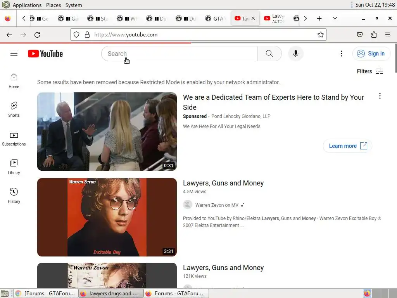Click the page vertical scrollbar
Viewport: 397px width, 298px height.
click(x=395, y=58)
